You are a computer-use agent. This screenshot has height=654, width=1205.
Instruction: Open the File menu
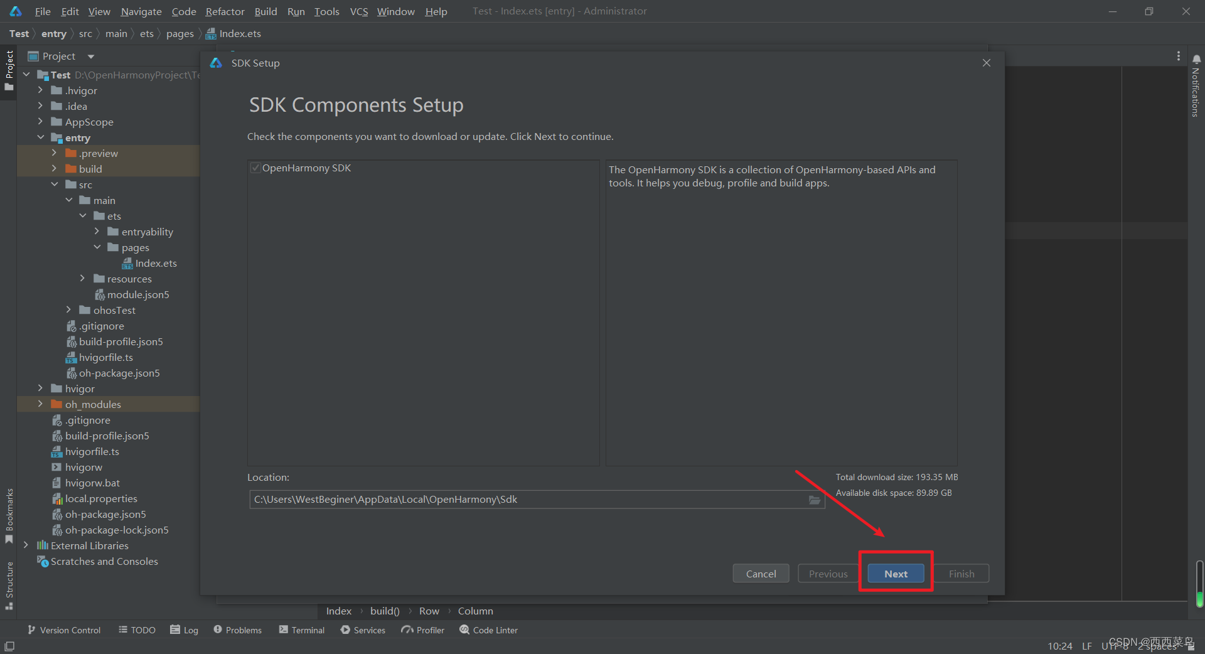tap(43, 11)
